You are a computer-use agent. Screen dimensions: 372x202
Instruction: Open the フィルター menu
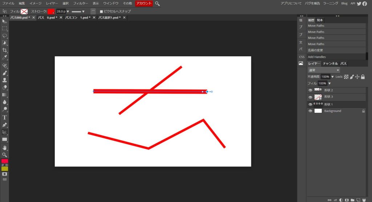coord(81,3)
